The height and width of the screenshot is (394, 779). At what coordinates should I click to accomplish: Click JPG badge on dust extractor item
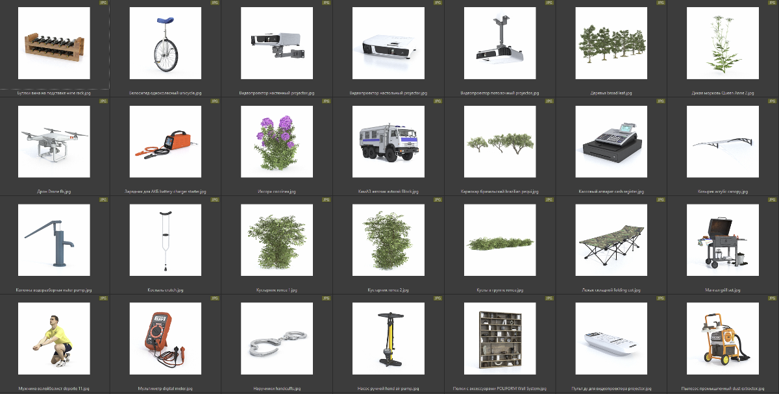pyautogui.click(x=772, y=299)
